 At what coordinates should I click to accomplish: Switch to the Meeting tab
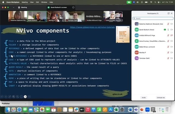22,7
